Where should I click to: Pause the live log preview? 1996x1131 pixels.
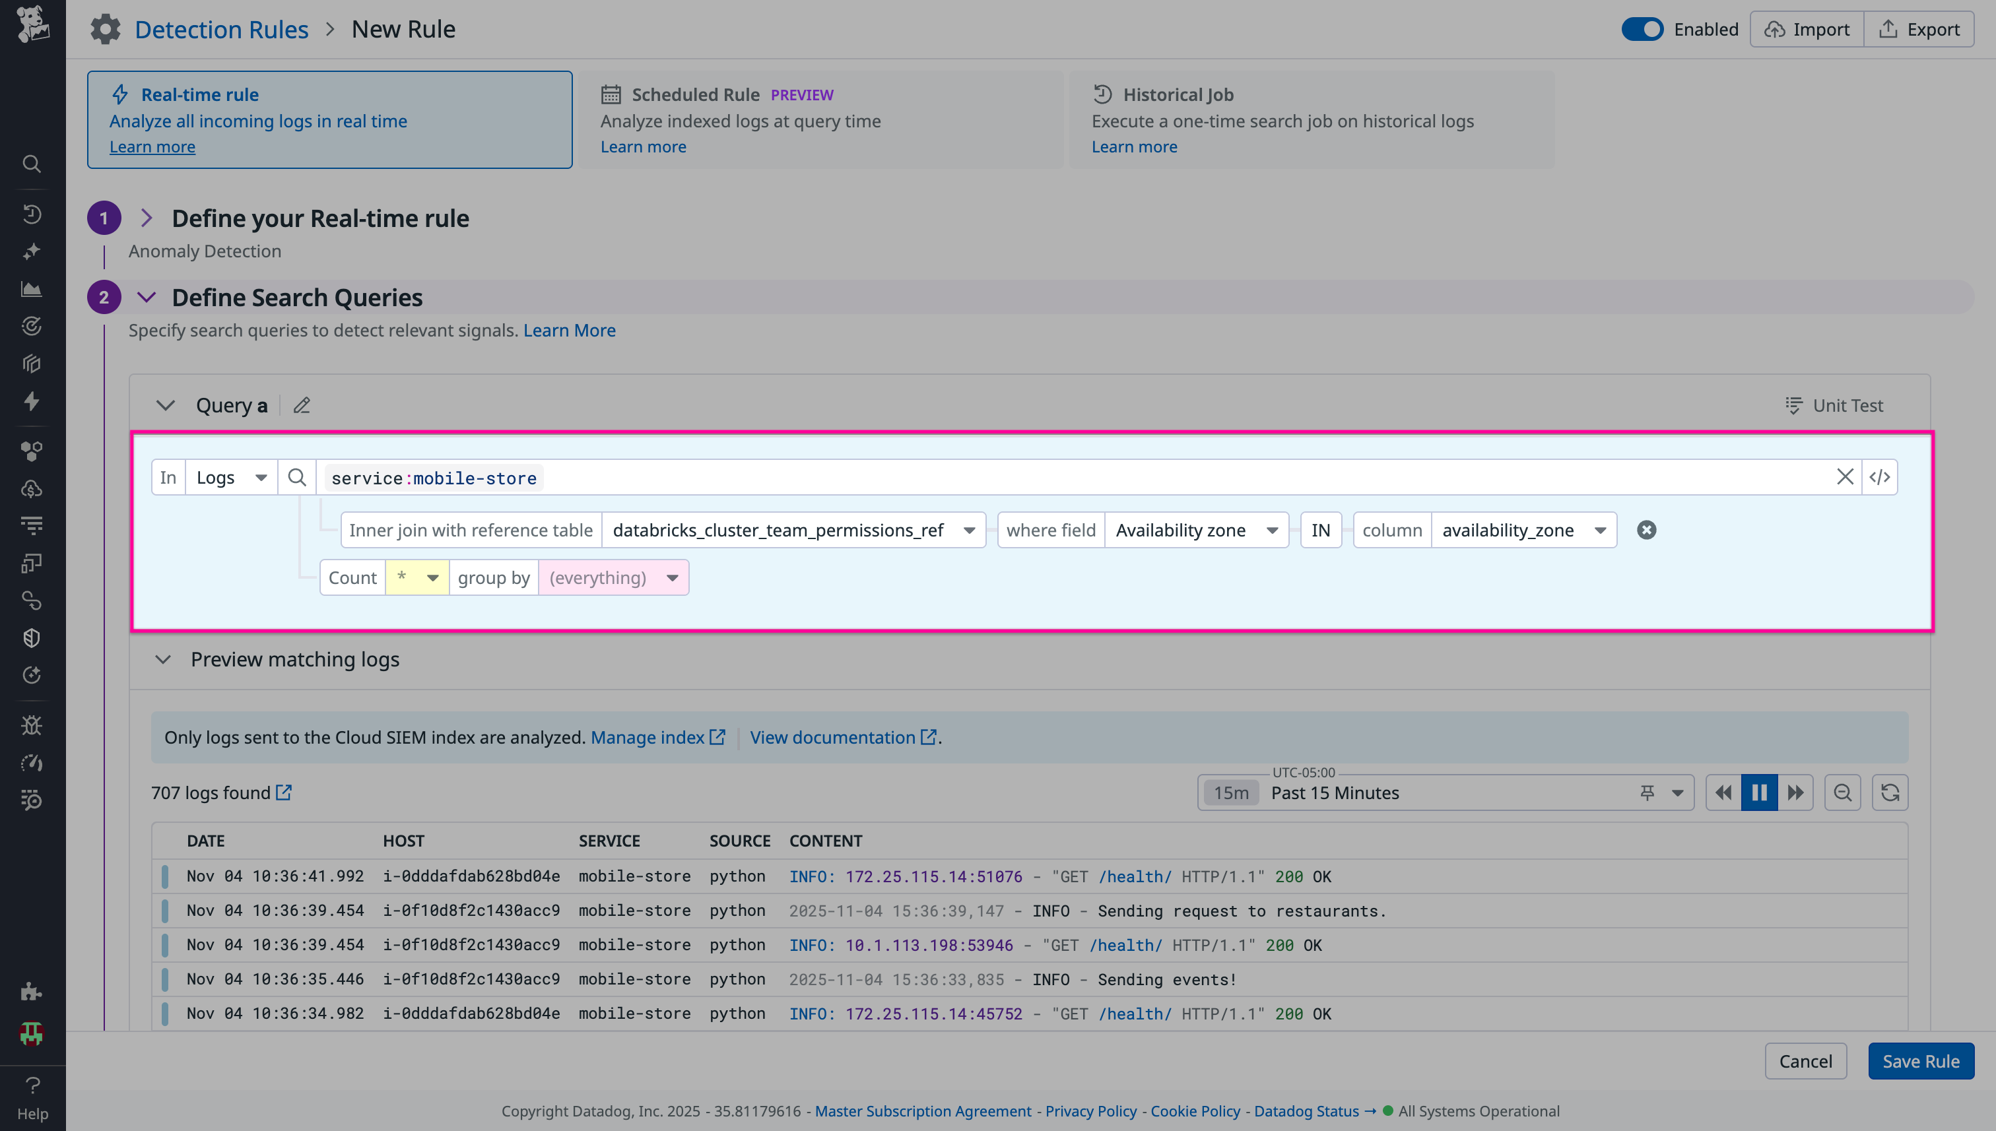1759,792
